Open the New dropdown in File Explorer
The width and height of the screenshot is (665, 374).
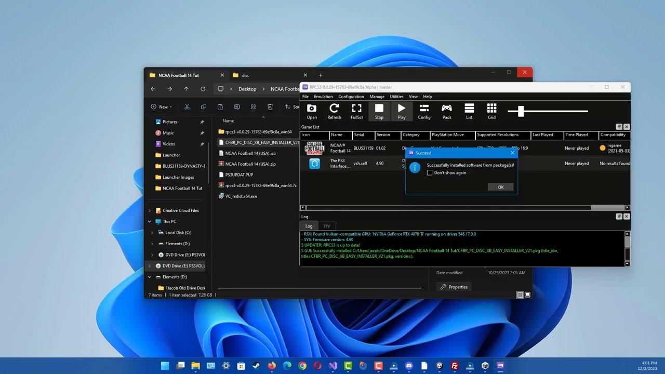coord(162,107)
